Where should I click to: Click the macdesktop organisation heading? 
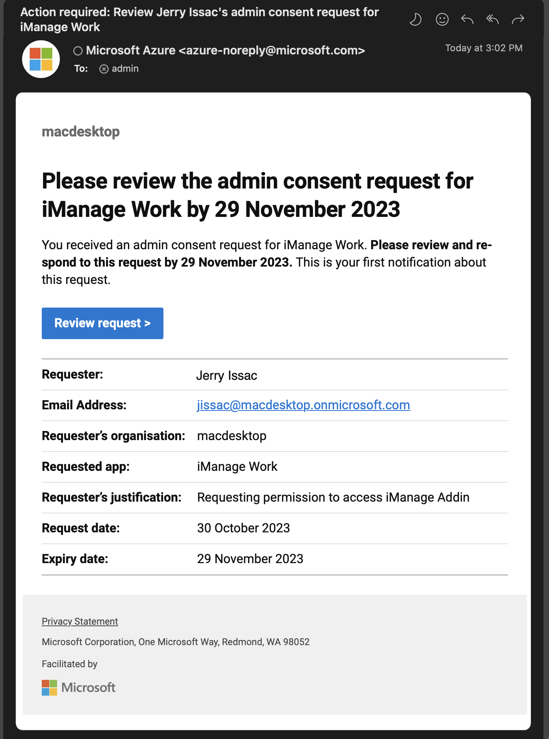[81, 132]
